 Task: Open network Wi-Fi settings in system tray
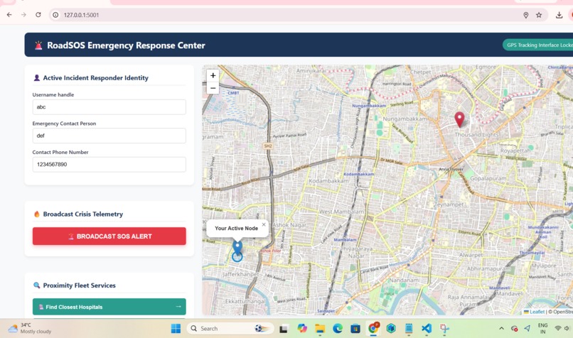[557, 329]
